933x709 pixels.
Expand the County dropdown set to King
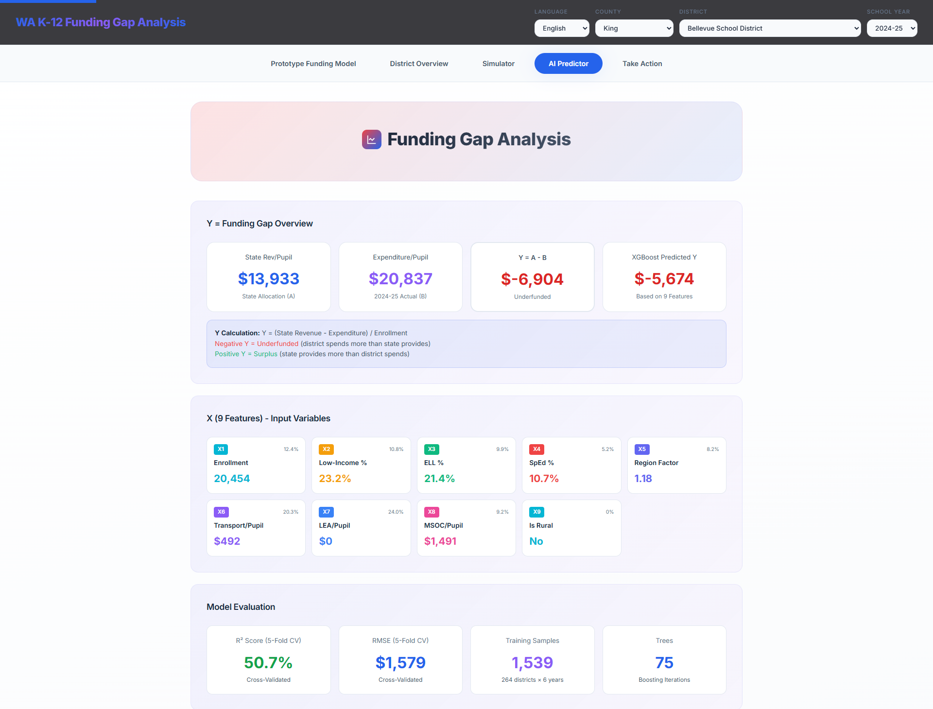(634, 28)
